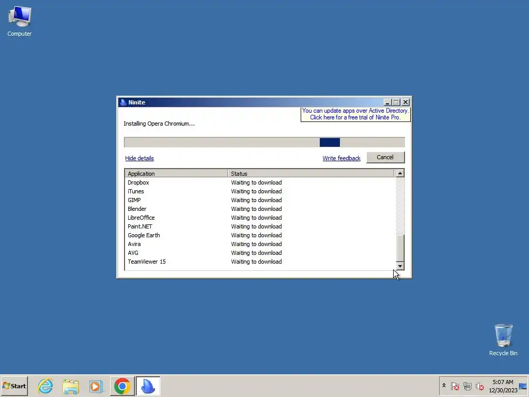This screenshot has height=397, width=529.
Task: Click the list scroll up arrow
Action: tap(400, 173)
